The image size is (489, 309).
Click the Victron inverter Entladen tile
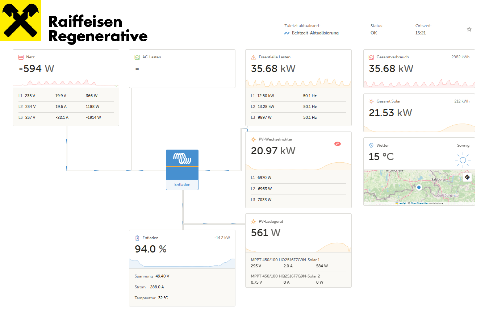tap(182, 170)
